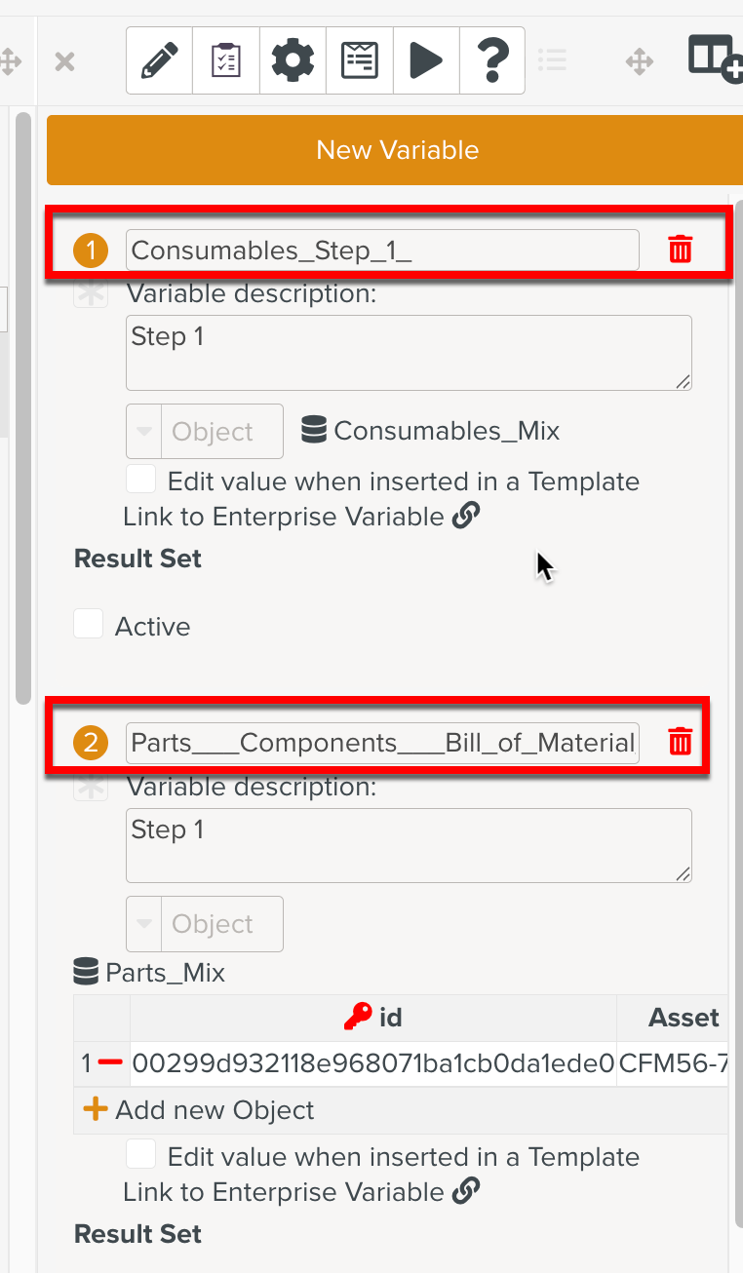Open the Object type dropdown for variable 1
This screenshot has width=743, height=1273.
point(144,431)
